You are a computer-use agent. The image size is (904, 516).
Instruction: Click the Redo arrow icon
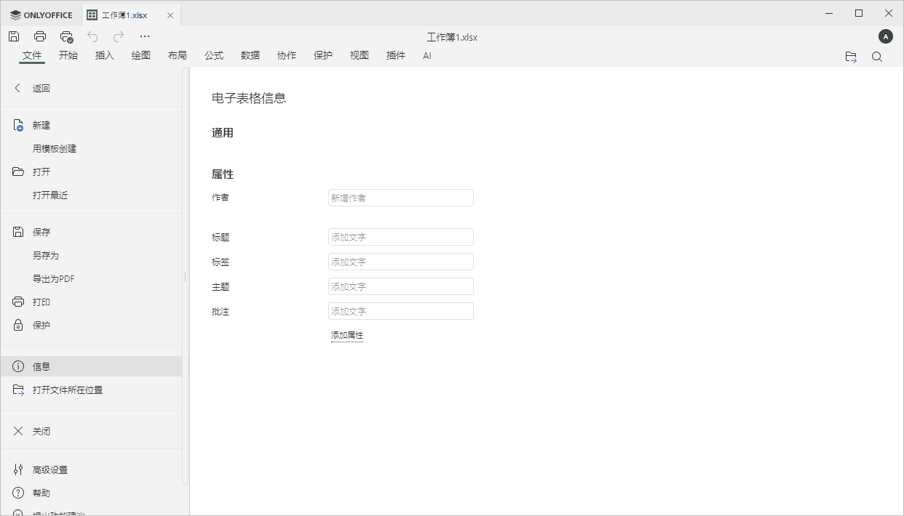click(118, 36)
